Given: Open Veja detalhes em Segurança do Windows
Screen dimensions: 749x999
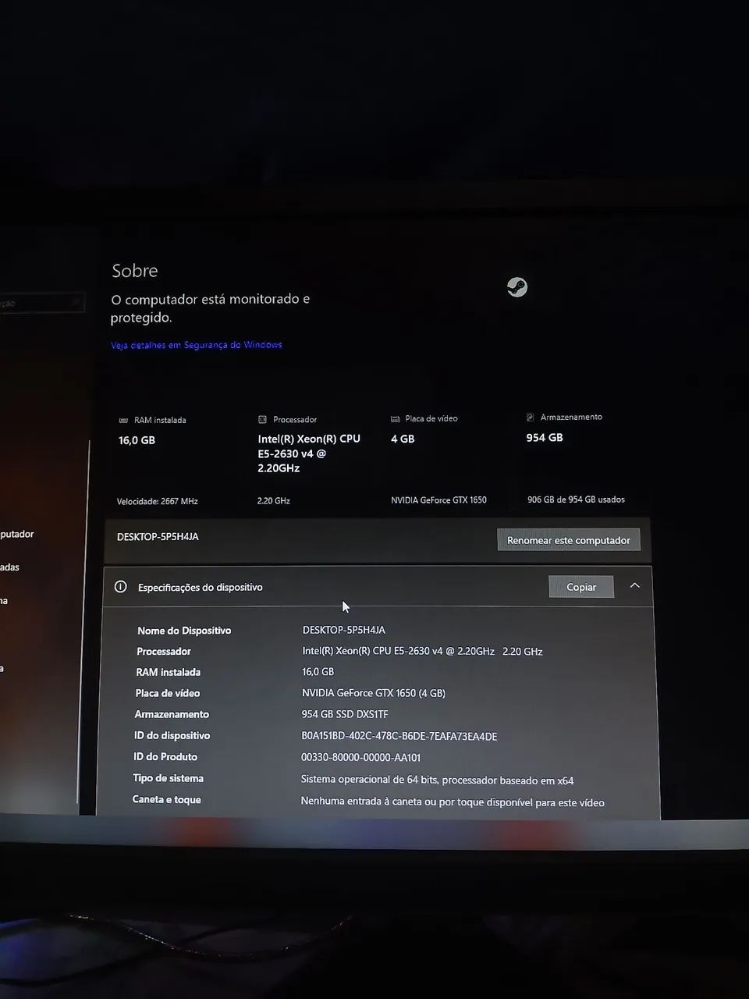Looking at the screenshot, I should 197,345.
